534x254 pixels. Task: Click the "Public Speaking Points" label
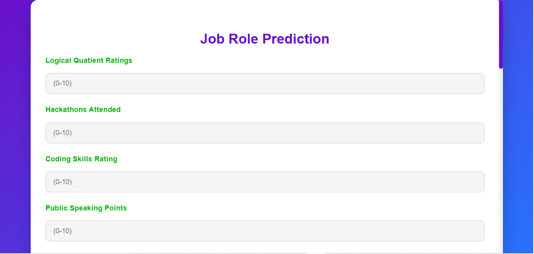click(x=86, y=208)
